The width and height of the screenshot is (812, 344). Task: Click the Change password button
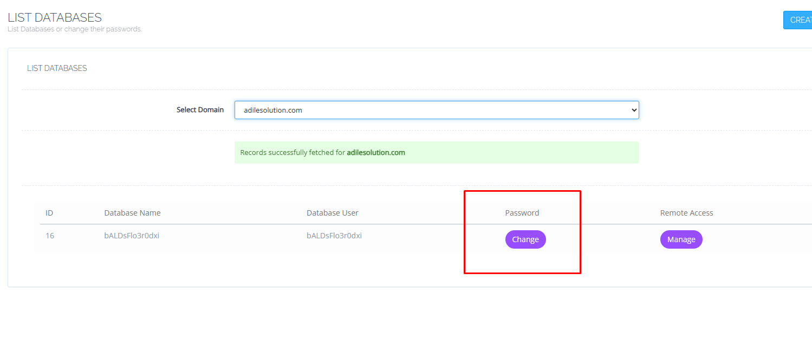point(525,239)
